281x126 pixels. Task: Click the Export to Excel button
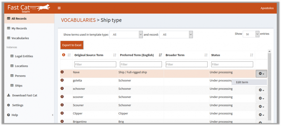(72, 45)
